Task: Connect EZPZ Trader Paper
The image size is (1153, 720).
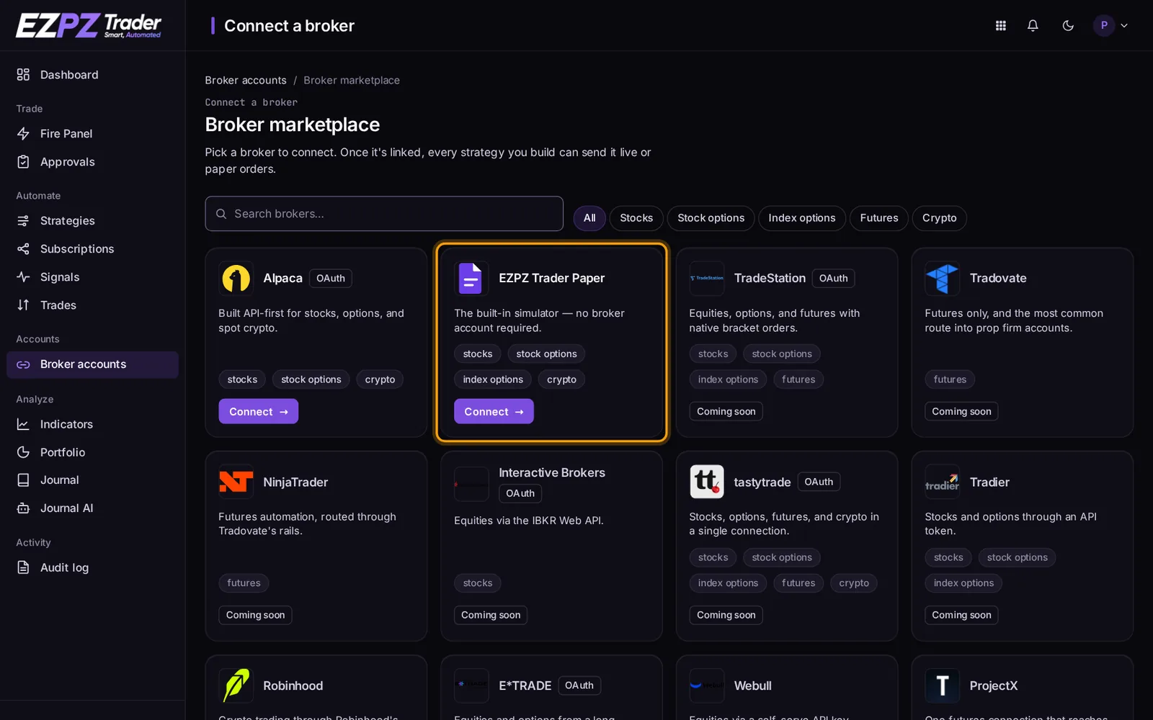Action: (x=494, y=412)
